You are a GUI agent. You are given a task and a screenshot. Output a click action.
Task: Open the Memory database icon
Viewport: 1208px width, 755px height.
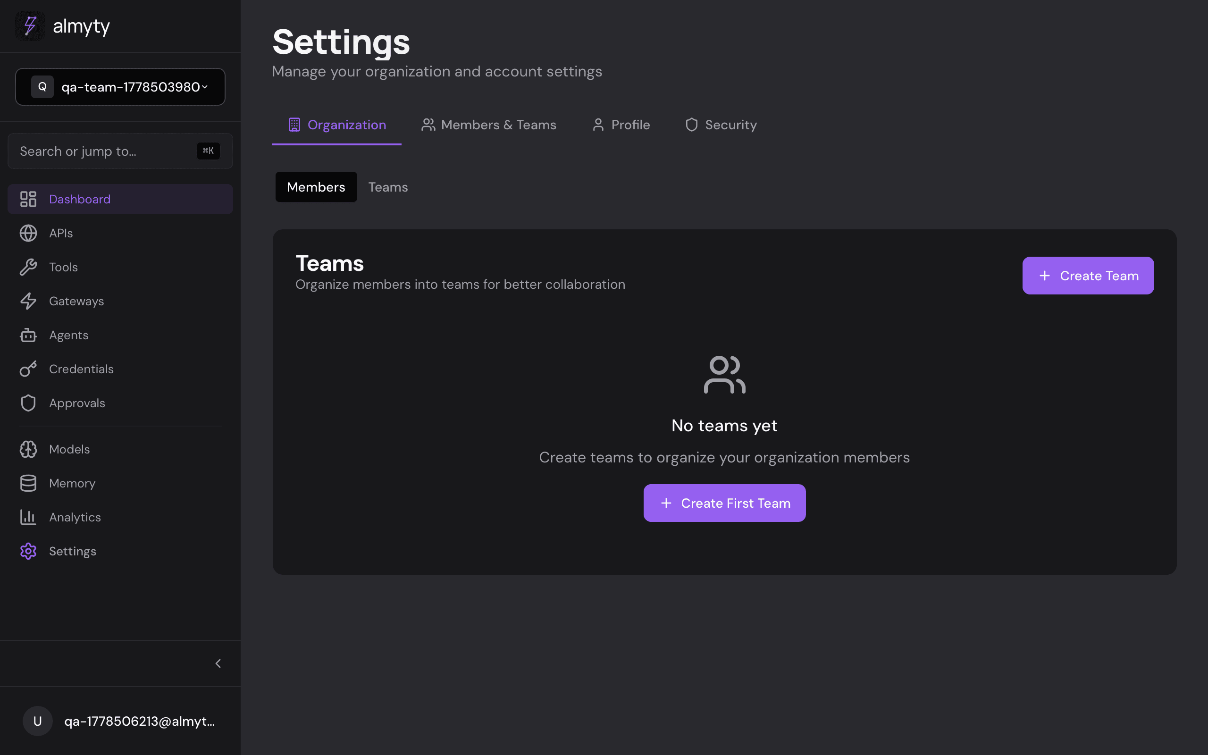tap(28, 483)
